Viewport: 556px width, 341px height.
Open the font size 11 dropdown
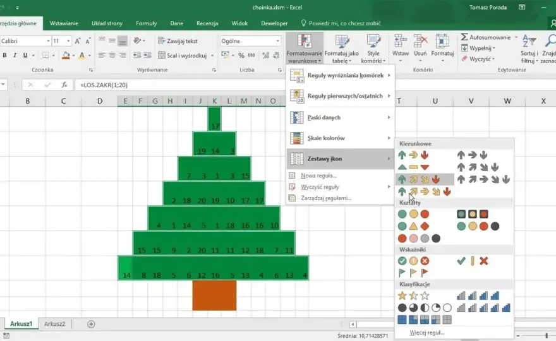pyautogui.click(x=68, y=41)
